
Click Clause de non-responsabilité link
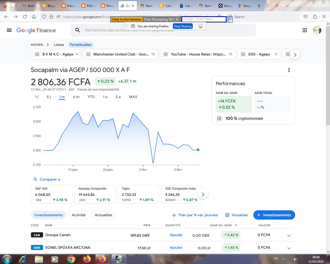click(98, 90)
